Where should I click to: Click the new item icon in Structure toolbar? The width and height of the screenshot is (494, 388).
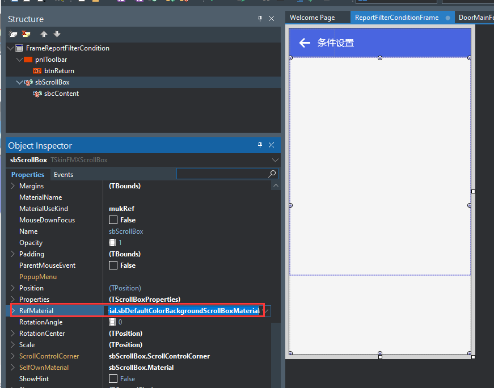coord(13,34)
